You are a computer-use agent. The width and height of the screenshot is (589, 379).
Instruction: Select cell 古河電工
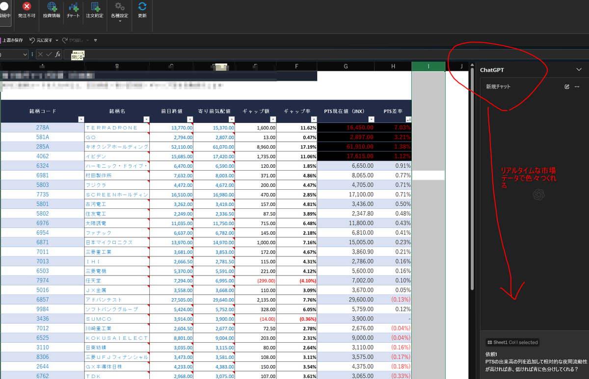117,204
